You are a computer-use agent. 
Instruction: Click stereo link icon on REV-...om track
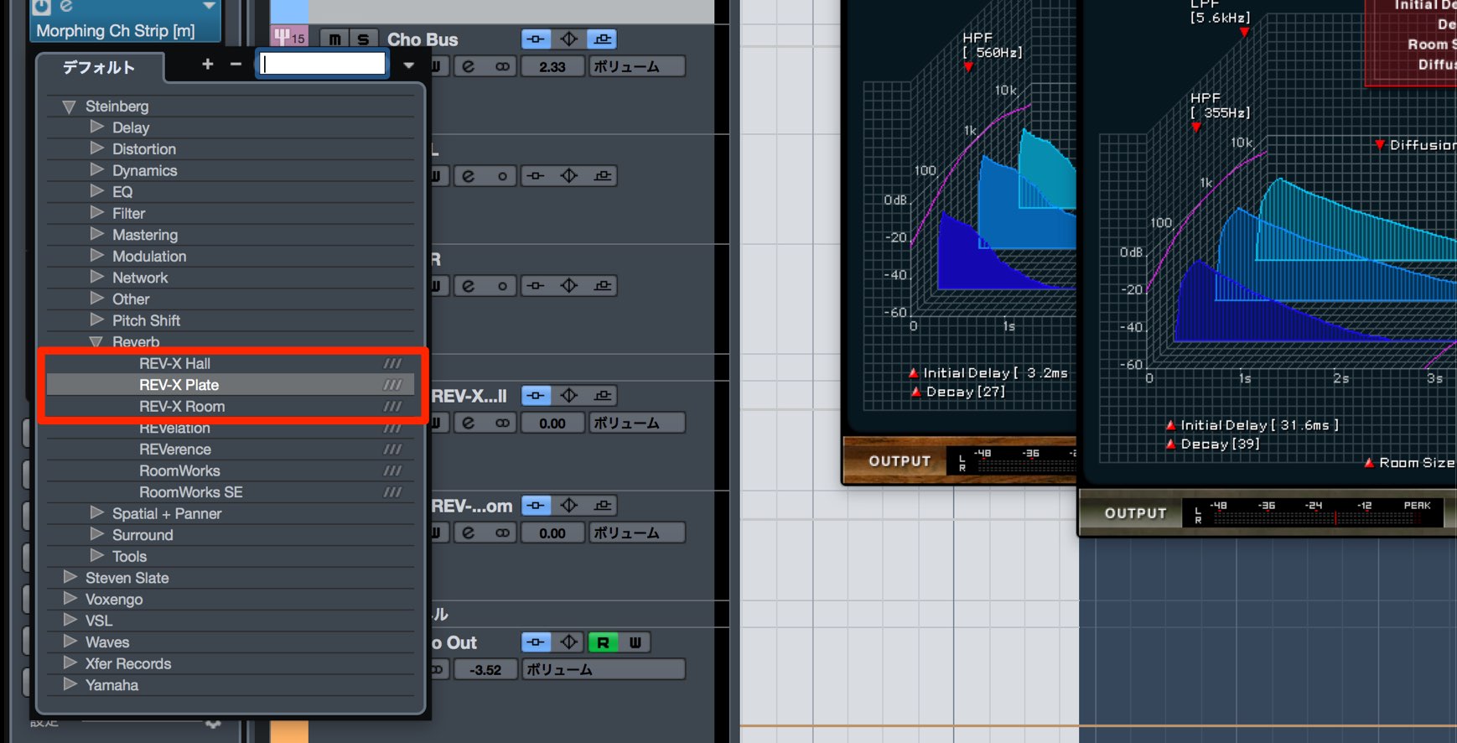(501, 533)
